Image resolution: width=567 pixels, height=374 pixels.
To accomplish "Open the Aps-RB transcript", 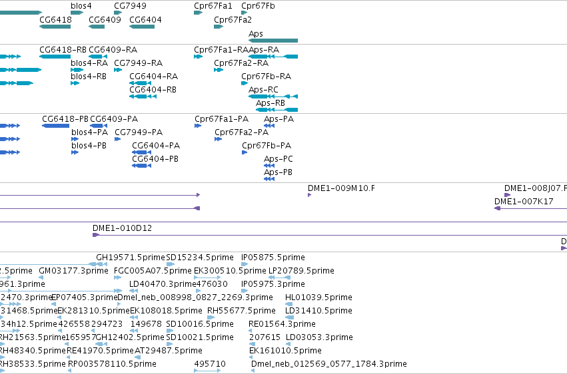I will tap(277, 110).
